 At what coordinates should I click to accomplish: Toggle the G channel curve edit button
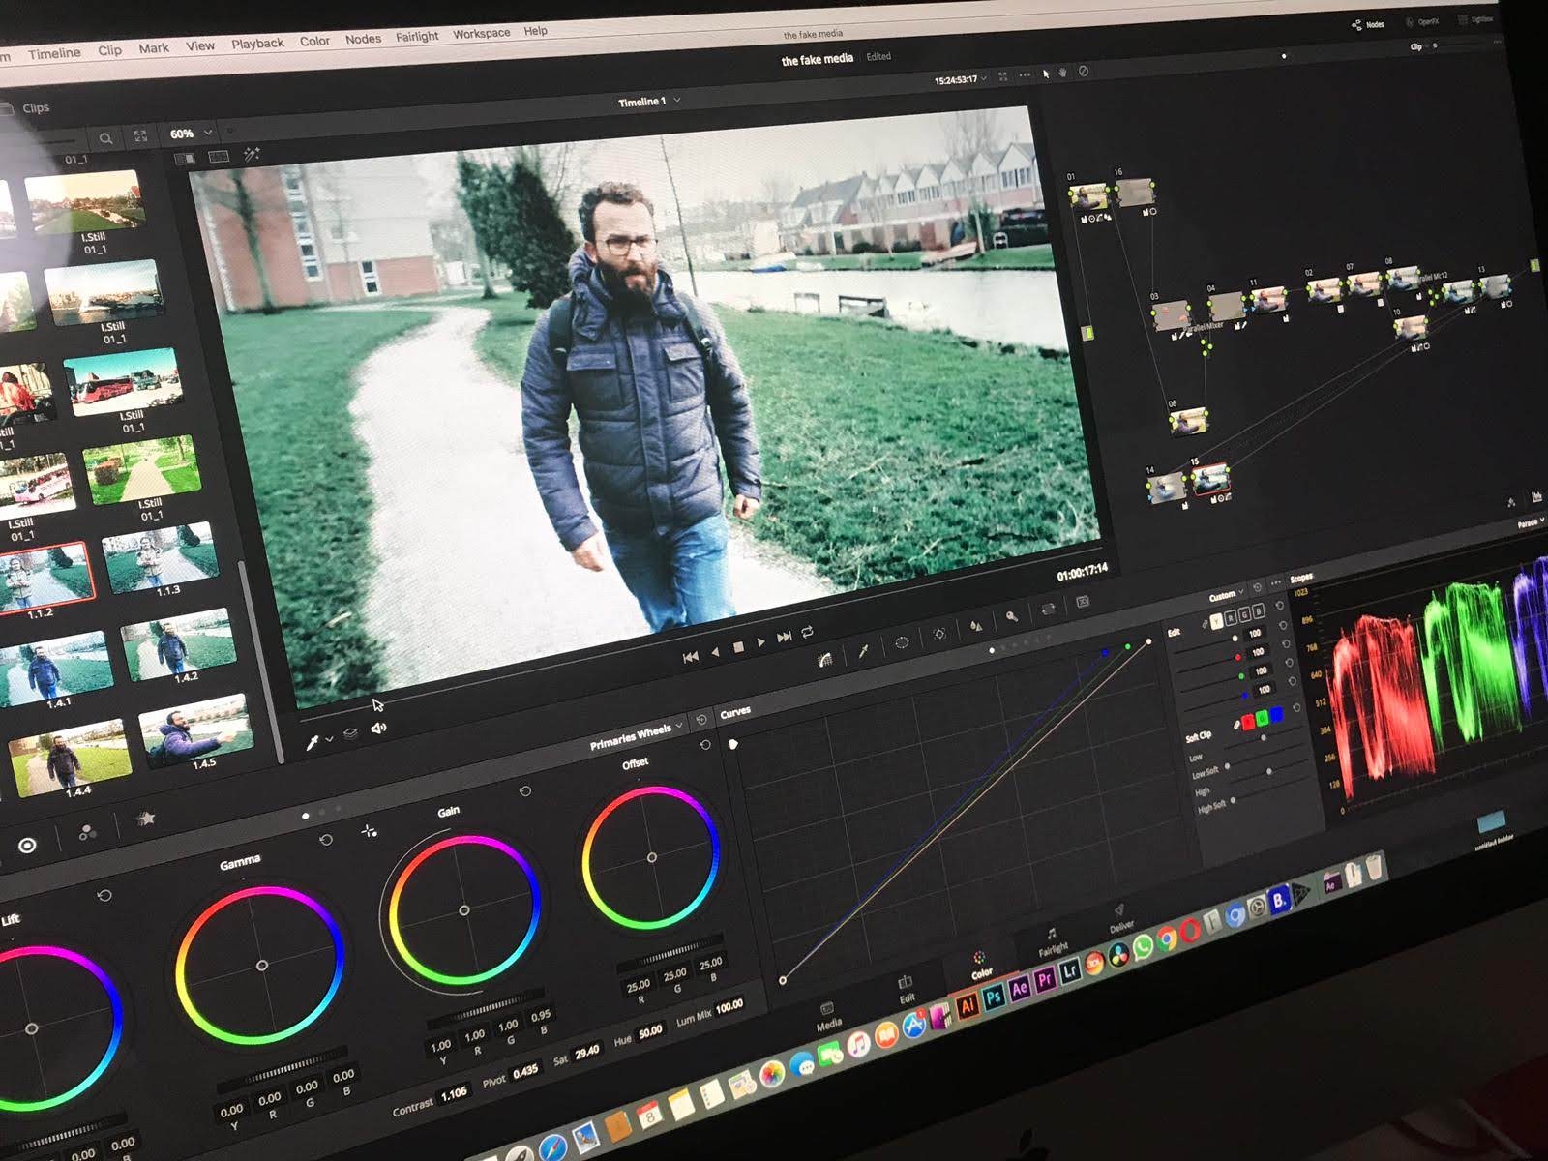click(x=1244, y=614)
